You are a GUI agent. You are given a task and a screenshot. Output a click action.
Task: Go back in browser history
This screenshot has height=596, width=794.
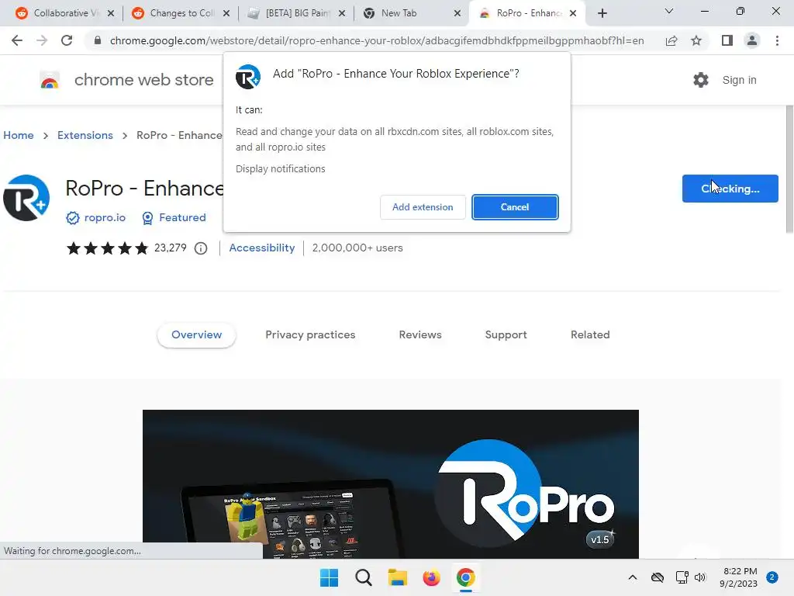[x=17, y=40]
